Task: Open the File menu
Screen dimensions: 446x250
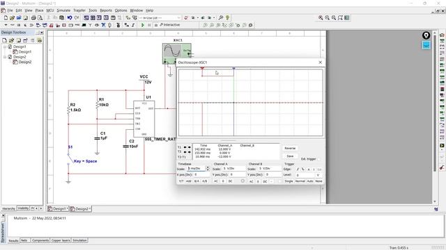Action: click(10, 10)
